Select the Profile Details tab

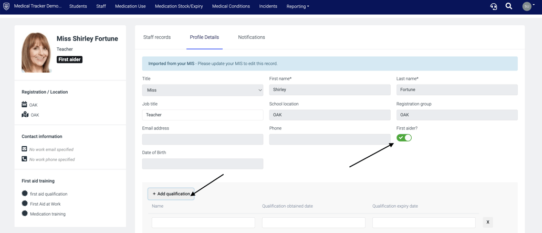204,37
